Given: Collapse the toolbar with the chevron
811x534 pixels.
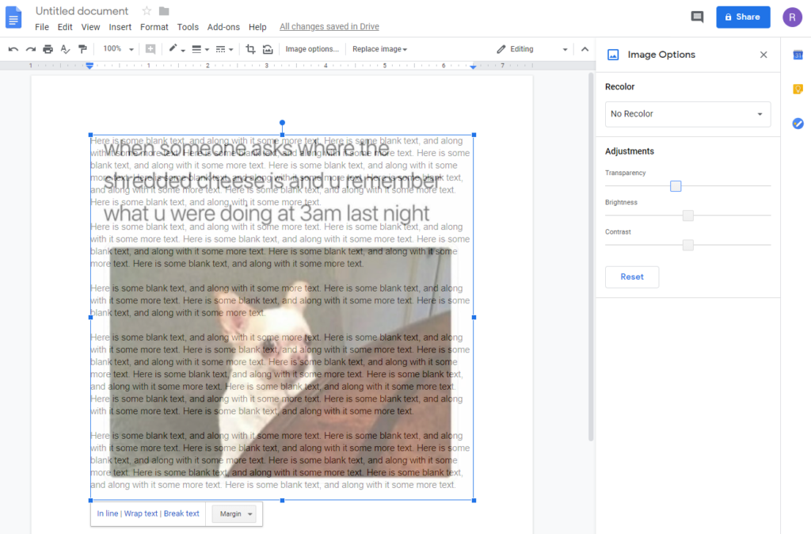Looking at the screenshot, I should coord(584,48).
